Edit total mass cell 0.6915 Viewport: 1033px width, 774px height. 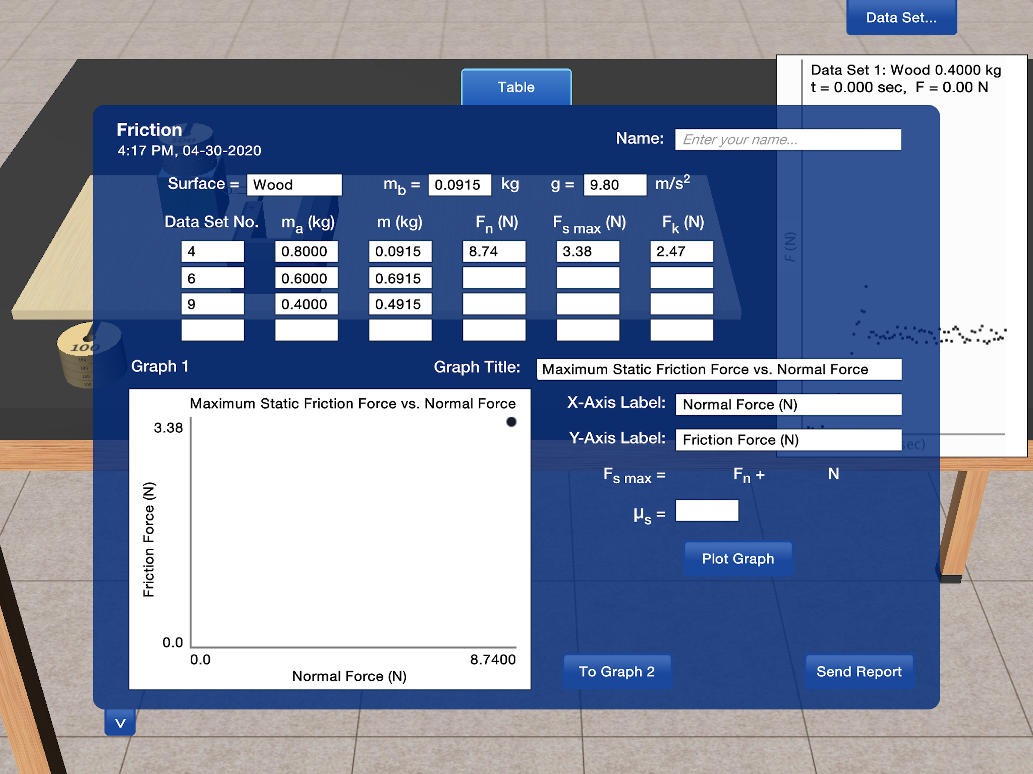pyautogui.click(x=400, y=278)
